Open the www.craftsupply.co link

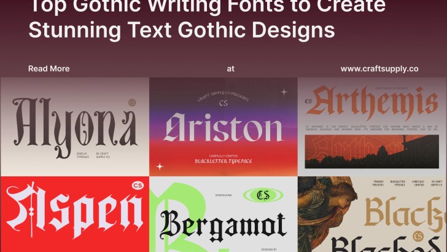(x=379, y=69)
